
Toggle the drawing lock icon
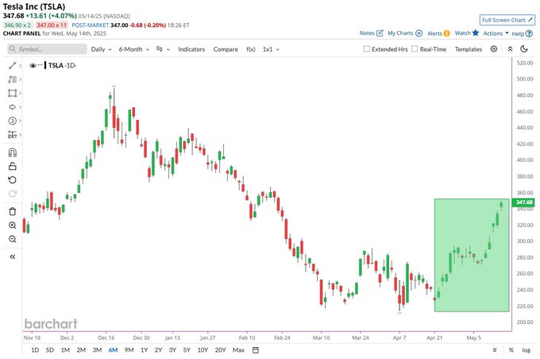(x=13, y=166)
